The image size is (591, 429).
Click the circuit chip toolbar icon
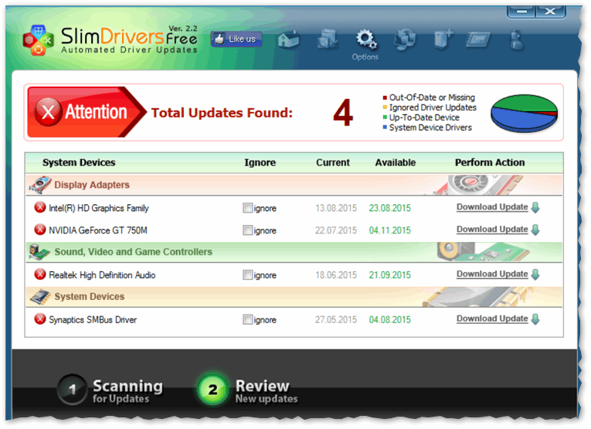click(478, 39)
